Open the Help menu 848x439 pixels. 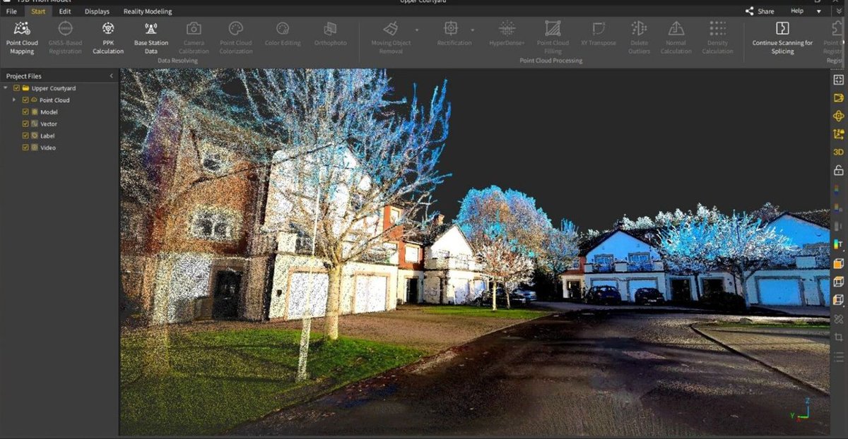point(797,11)
